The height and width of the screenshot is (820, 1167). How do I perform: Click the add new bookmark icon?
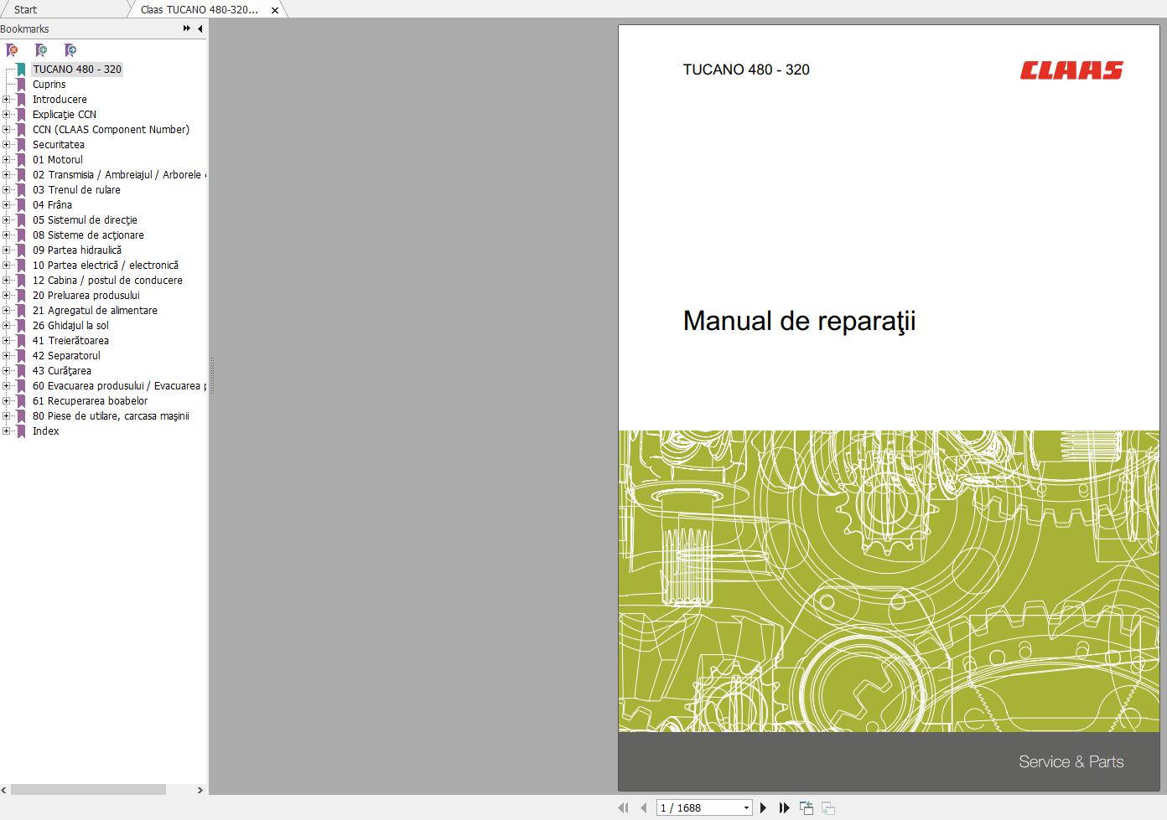(x=41, y=50)
